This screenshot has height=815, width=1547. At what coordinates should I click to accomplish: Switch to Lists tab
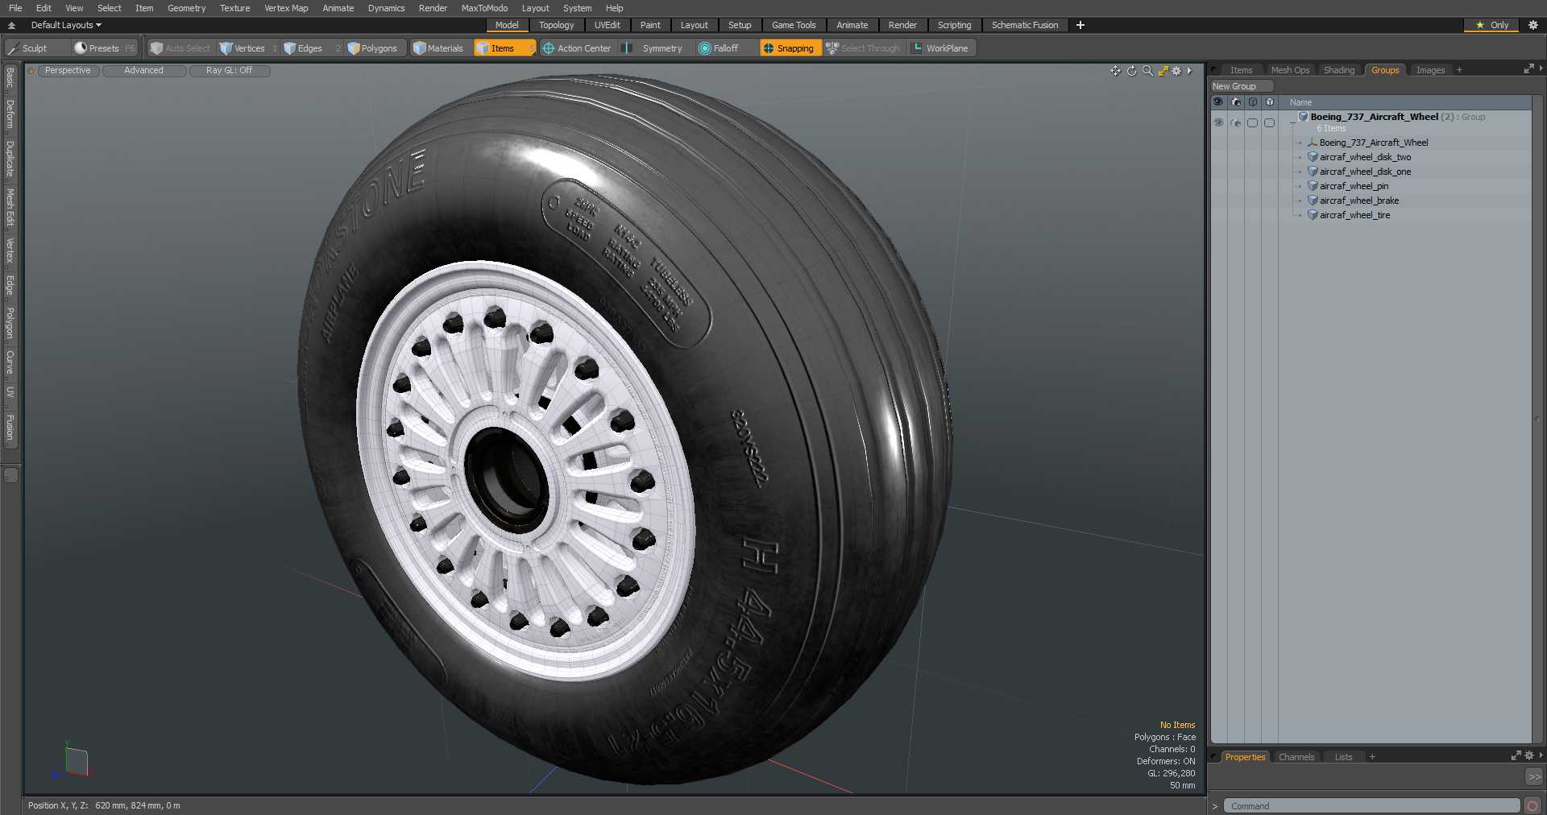click(x=1343, y=757)
